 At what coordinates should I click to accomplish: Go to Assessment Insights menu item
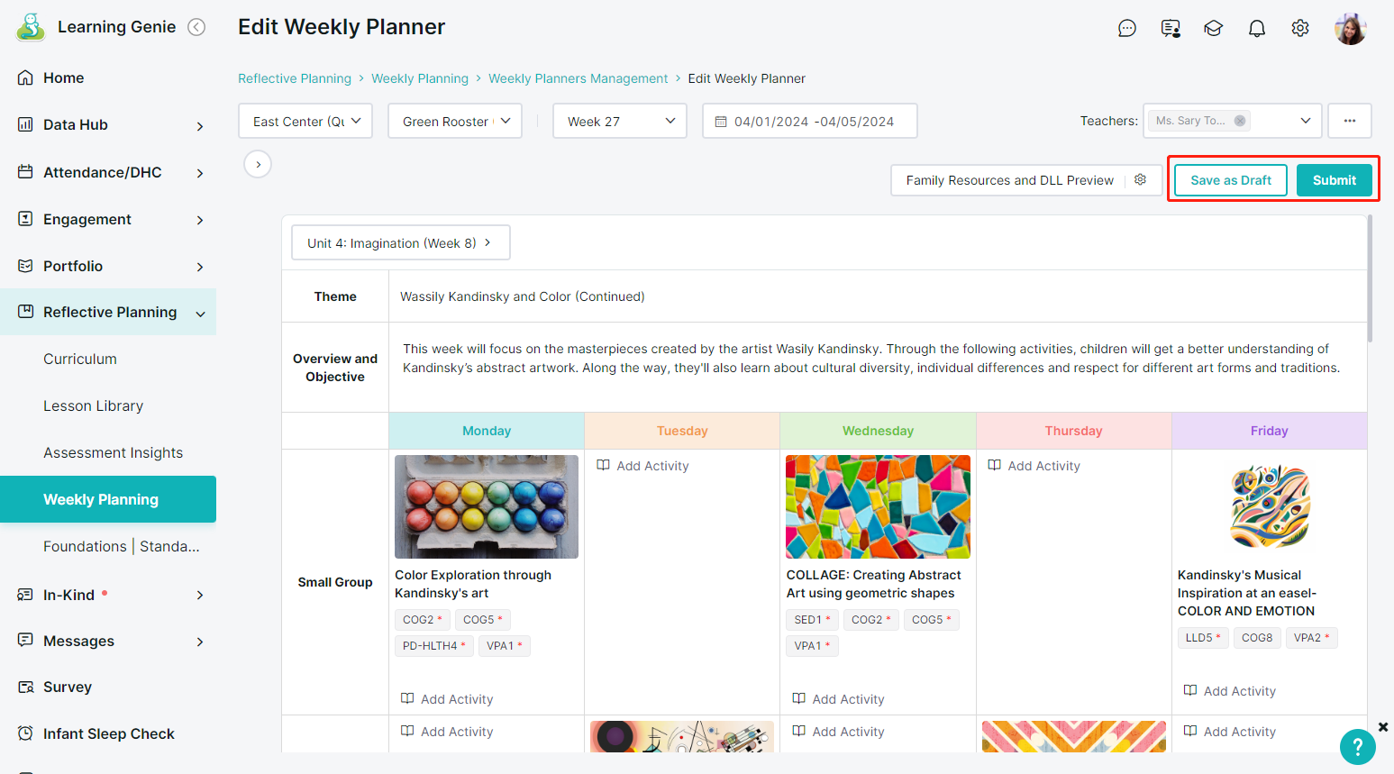114,452
